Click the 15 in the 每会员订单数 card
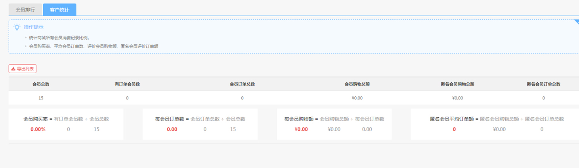Viewport: 579px width, 168px height. 233,129
